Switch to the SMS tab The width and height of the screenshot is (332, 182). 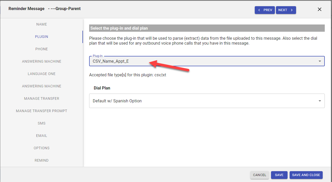click(42, 123)
